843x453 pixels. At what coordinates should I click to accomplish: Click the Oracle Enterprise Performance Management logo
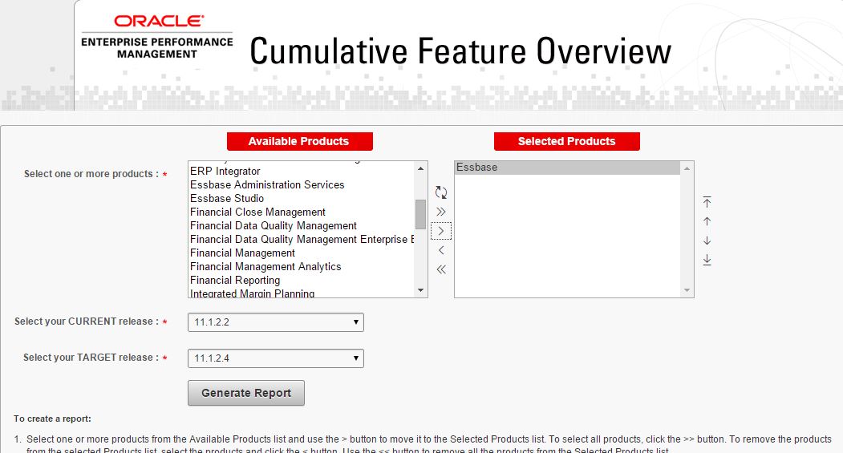[x=157, y=37]
